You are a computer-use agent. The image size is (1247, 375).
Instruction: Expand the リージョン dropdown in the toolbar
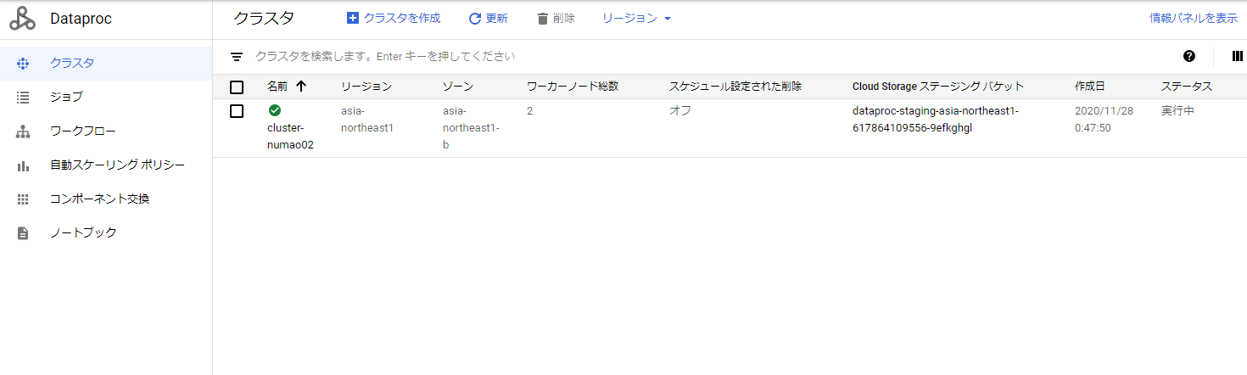coord(636,19)
